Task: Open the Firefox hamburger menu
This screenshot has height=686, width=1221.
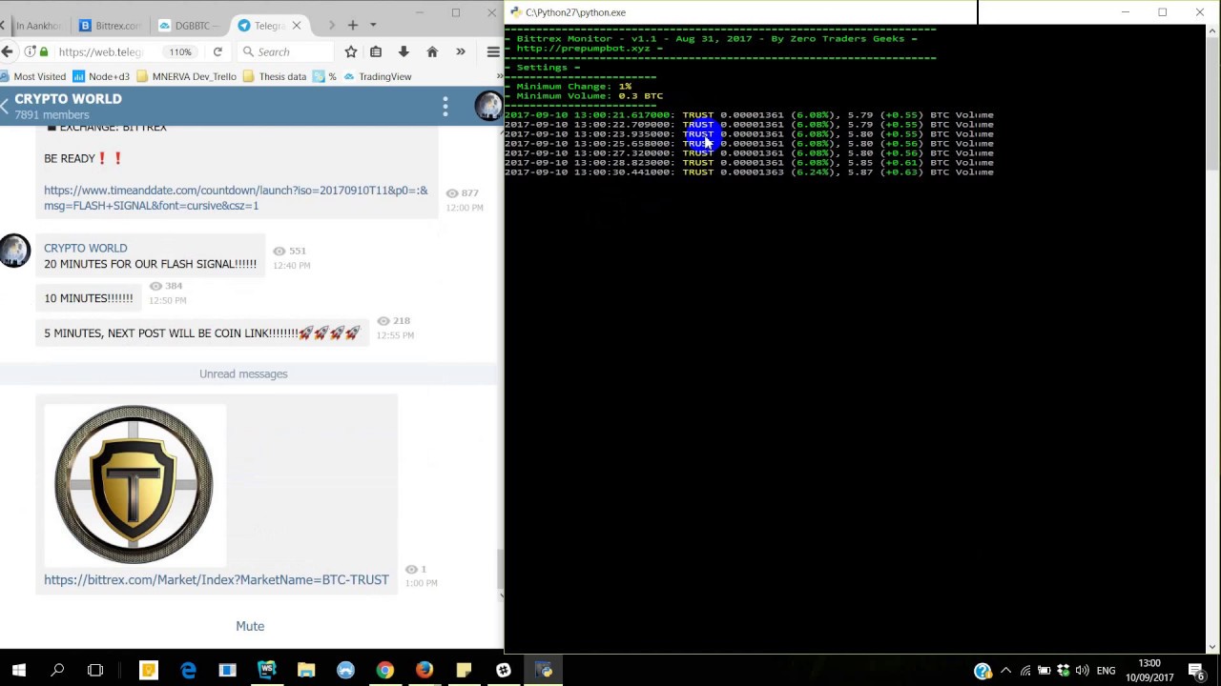Action: pyautogui.click(x=493, y=51)
